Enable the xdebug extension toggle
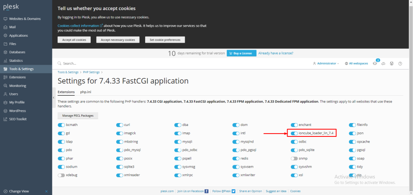The height and width of the screenshot is (195, 413). 61,175
